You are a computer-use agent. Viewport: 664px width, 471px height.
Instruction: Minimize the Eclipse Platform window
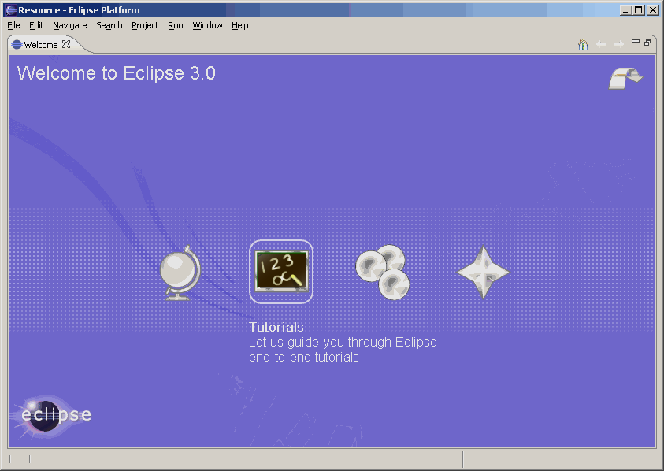(x=625, y=9)
